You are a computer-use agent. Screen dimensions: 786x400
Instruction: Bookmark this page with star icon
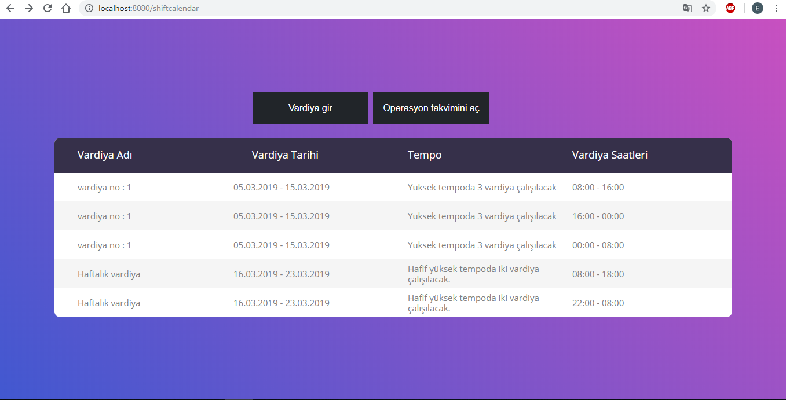[706, 8]
